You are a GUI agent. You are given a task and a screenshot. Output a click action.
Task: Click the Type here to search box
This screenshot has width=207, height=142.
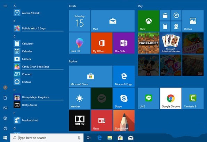(x=47, y=138)
